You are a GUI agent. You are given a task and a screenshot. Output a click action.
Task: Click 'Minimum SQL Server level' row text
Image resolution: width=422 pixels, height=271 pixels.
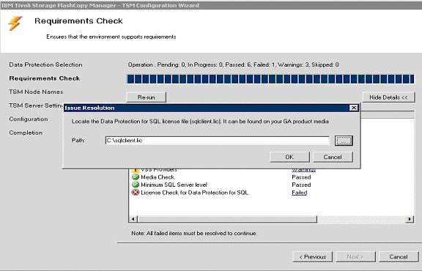(174, 185)
